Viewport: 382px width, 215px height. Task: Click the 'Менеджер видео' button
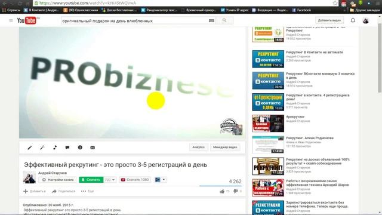[x=225, y=148]
